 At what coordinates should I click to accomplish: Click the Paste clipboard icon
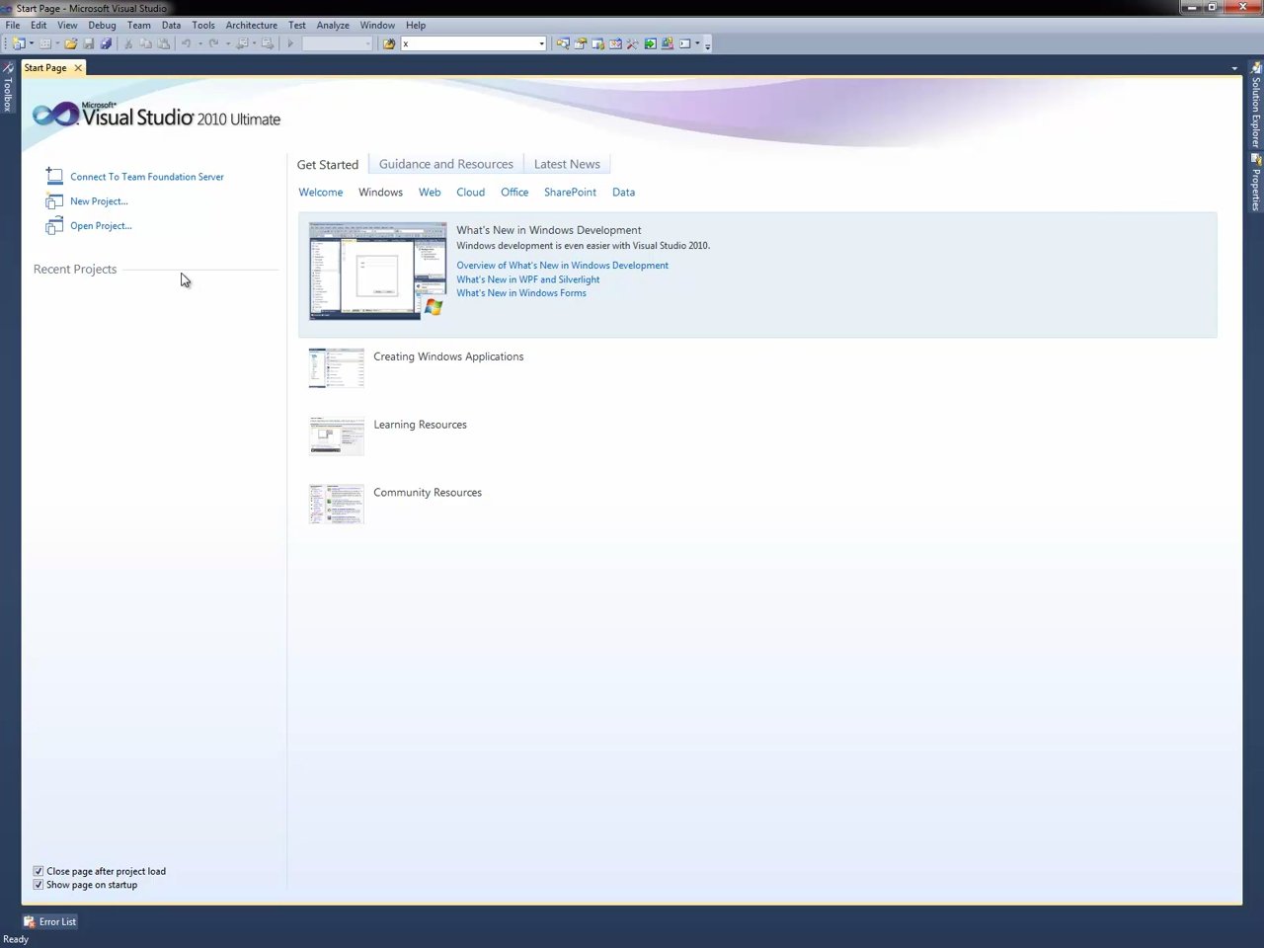click(x=164, y=43)
